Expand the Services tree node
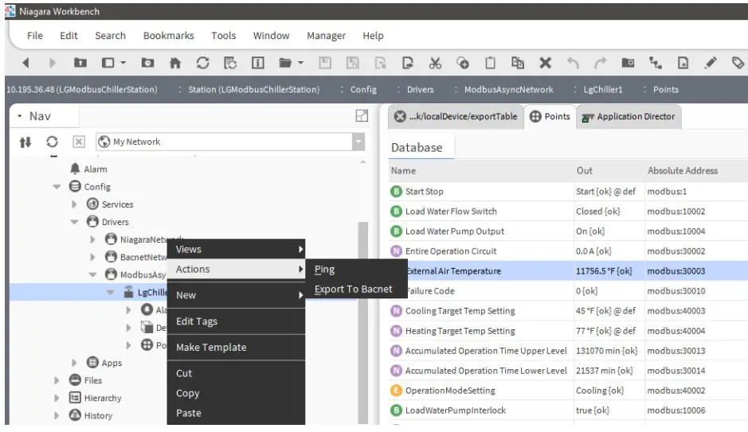Screen dimensions: 748x432 click(74, 204)
